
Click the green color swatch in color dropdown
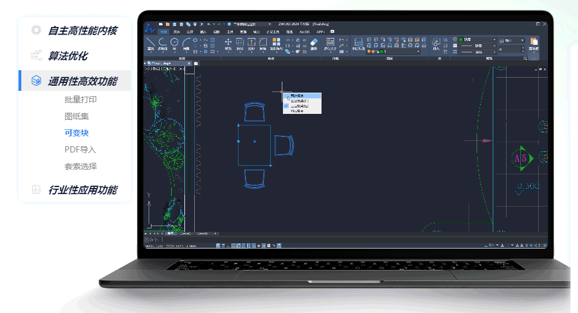(x=461, y=39)
